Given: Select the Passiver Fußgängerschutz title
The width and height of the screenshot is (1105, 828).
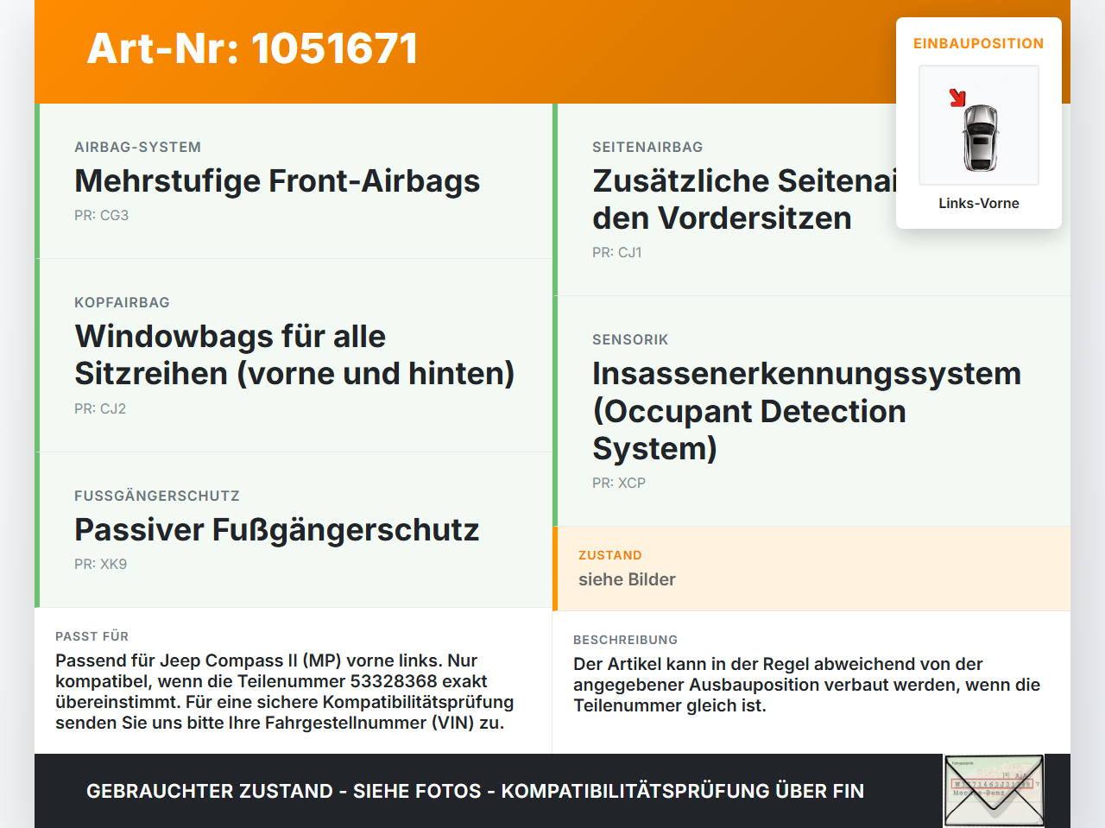Looking at the screenshot, I should coord(276,530).
